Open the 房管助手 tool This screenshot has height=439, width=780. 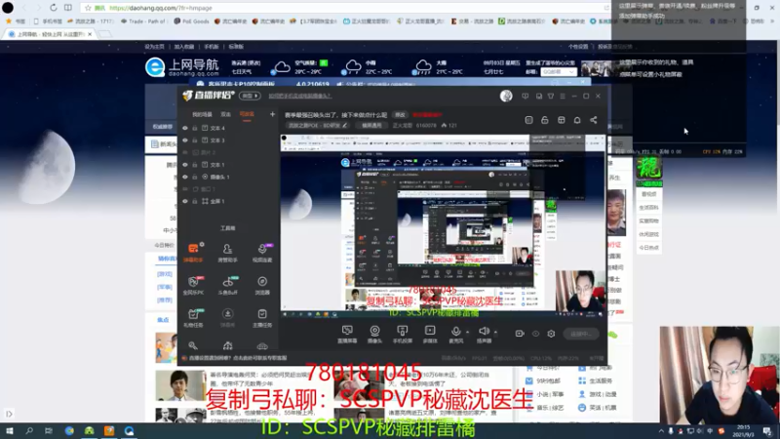(227, 253)
